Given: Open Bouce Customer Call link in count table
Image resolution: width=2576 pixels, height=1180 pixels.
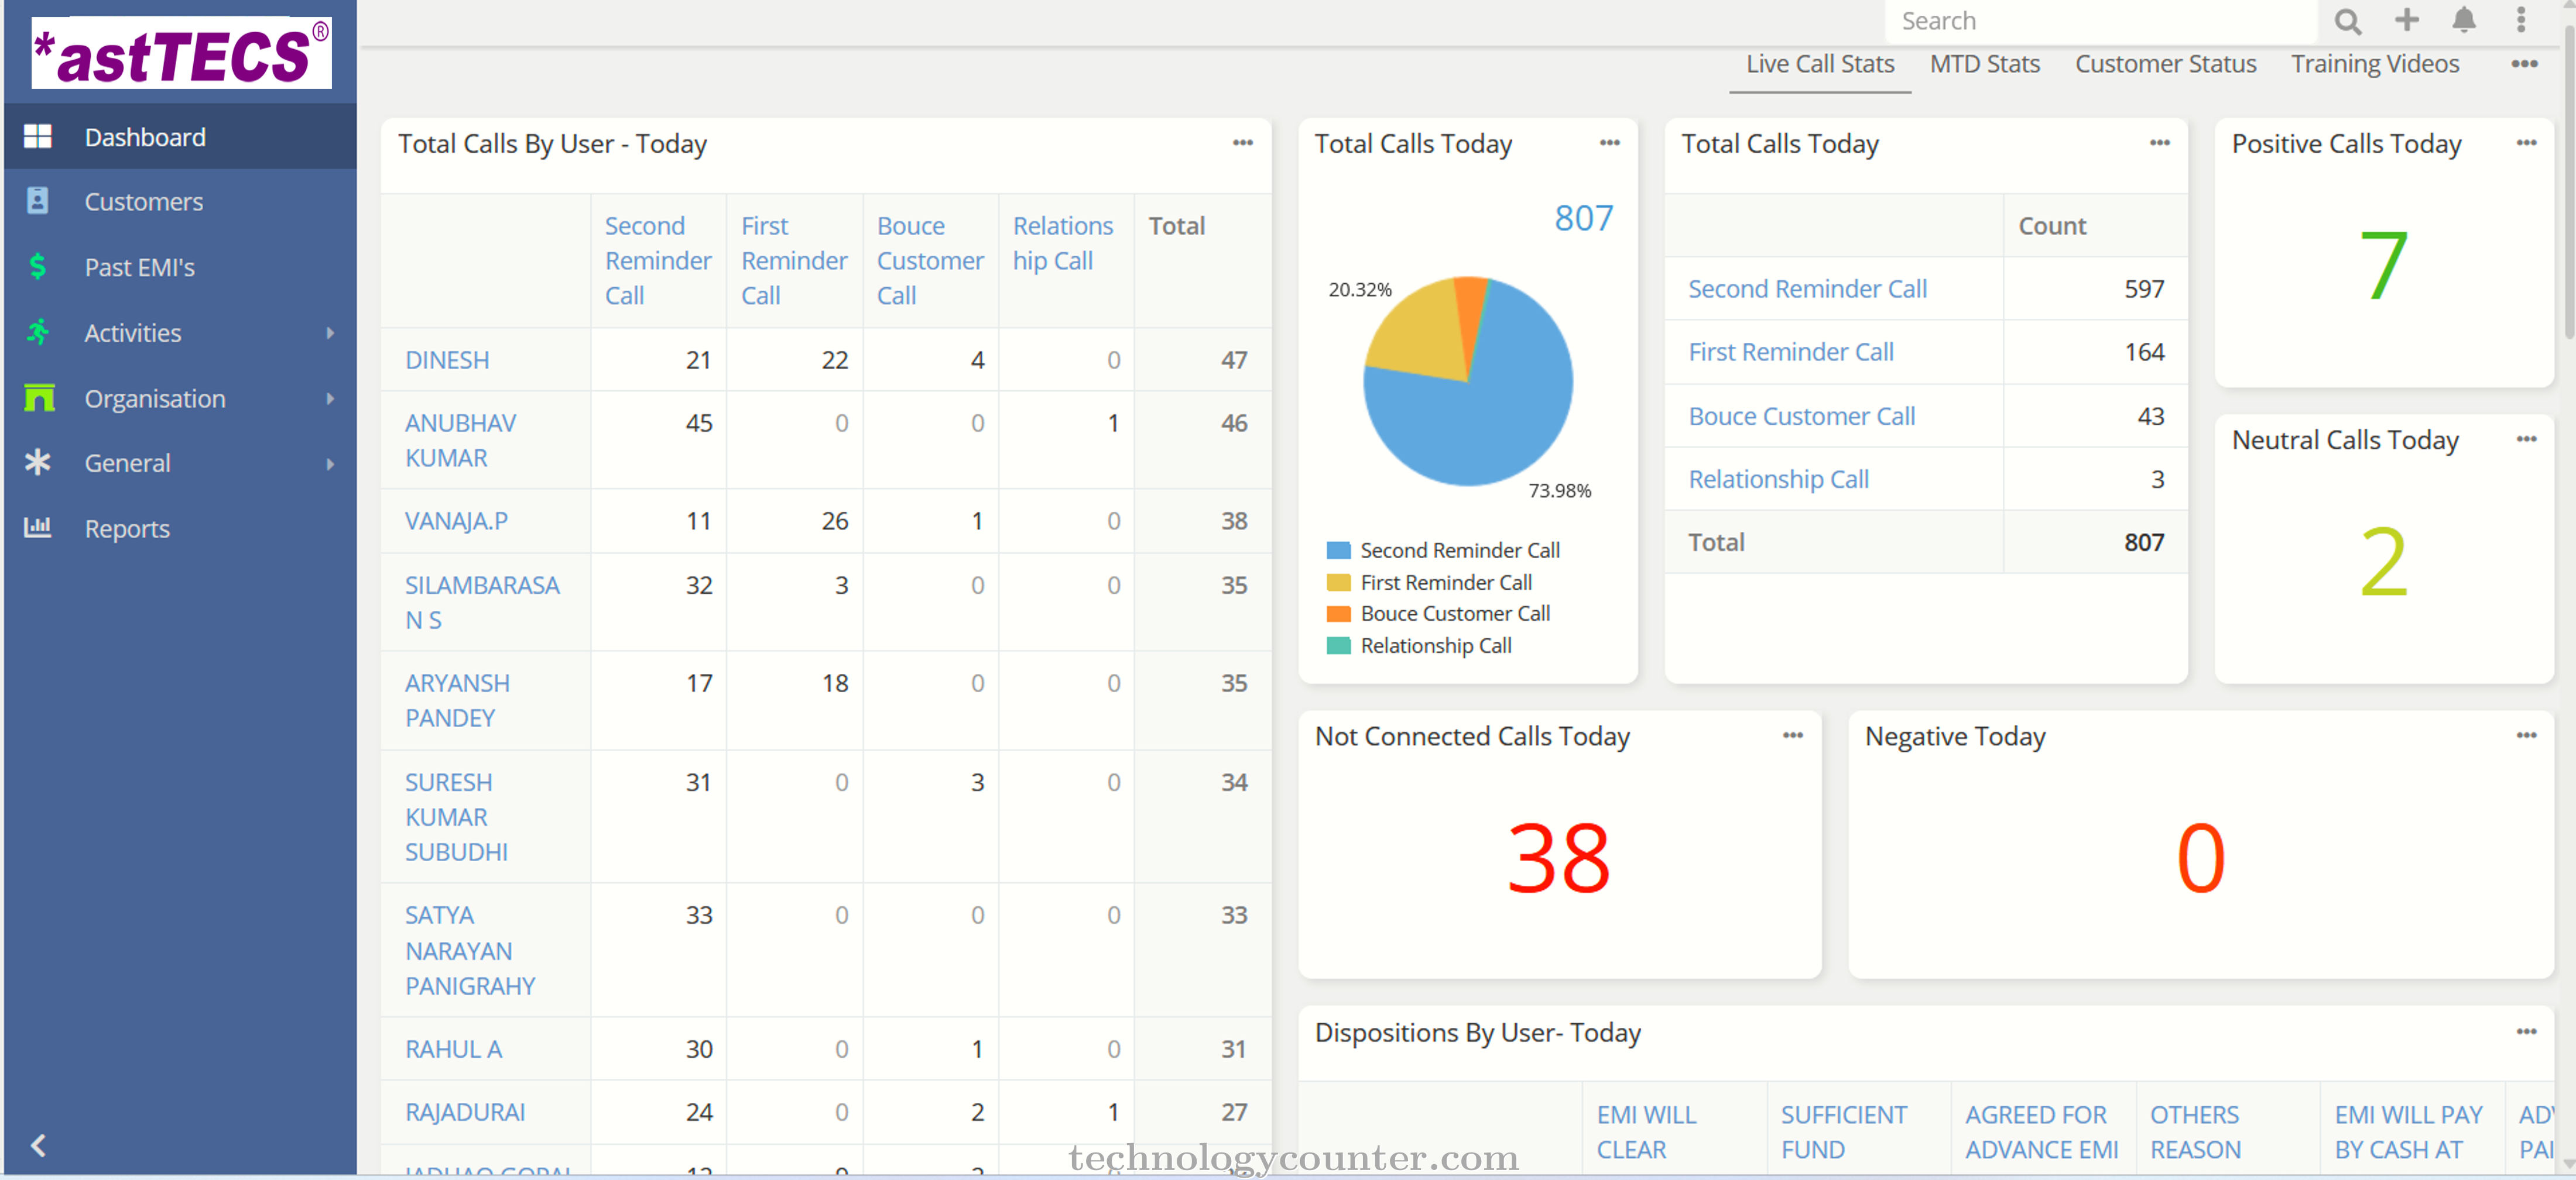Looking at the screenshot, I should 1801,415.
